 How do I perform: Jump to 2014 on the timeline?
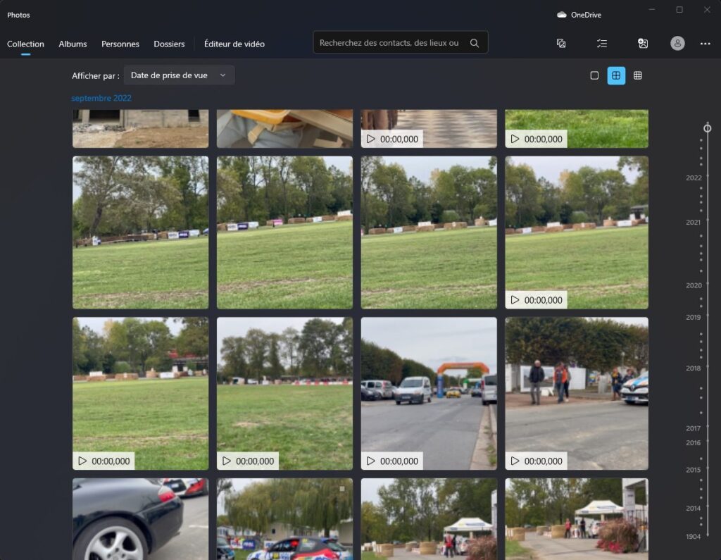tap(694, 509)
